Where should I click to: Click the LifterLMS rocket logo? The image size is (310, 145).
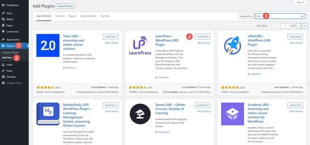pyautogui.click(x=232, y=45)
